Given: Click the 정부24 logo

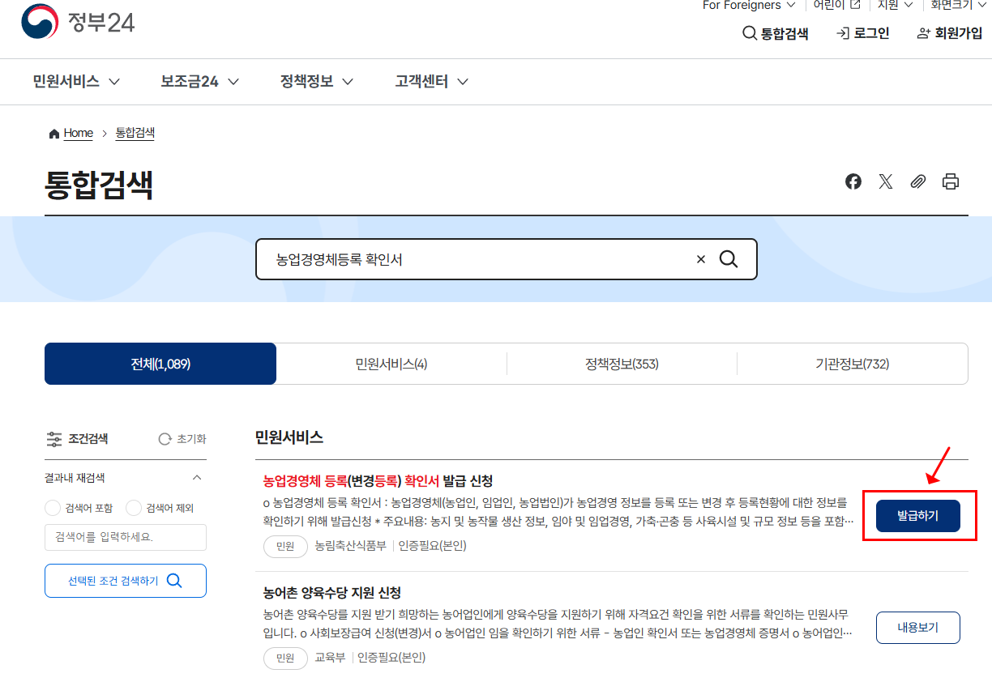Looking at the screenshot, I should 77,23.
